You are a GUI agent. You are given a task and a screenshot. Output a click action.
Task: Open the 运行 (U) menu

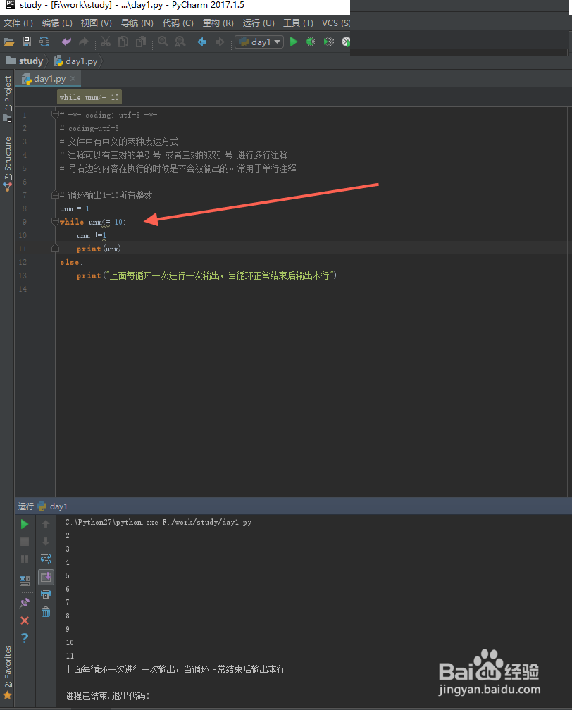pos(258,23)
